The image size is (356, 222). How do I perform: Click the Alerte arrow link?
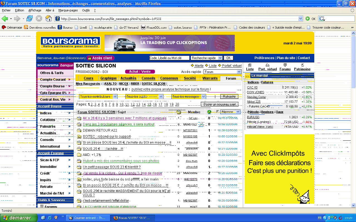coord(197,66)
